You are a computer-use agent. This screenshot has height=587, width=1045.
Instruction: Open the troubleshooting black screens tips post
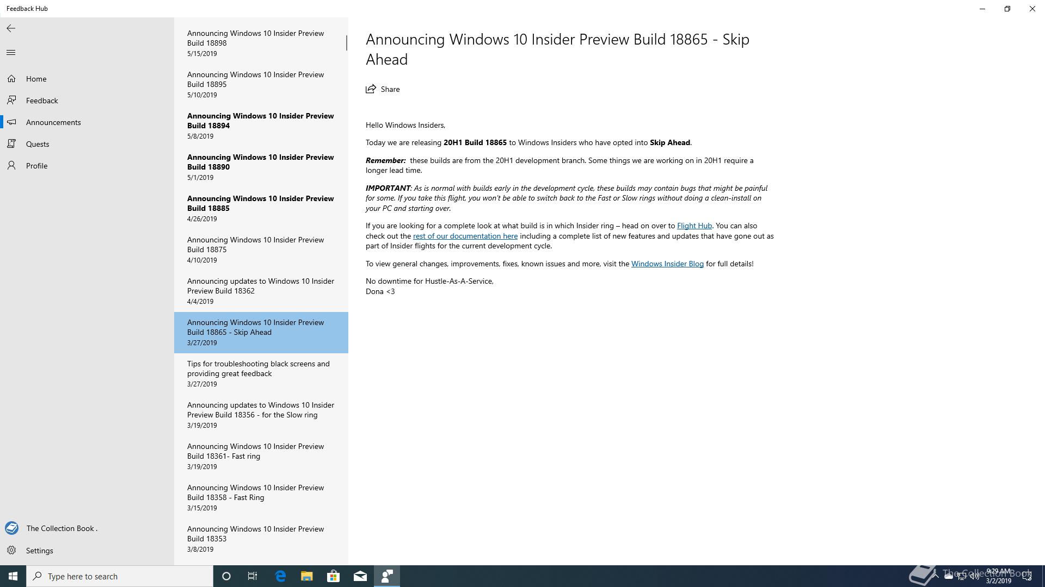pyautogui.click(x=261, y=374)
